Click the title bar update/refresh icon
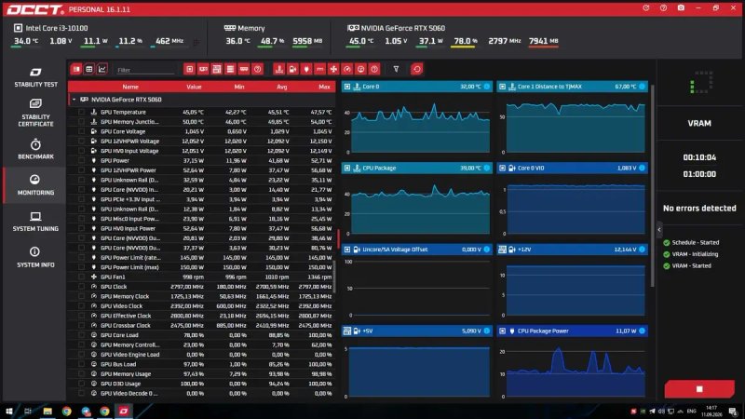The width and height of the screenshot is (745, 419). click(x=645, y=8)
